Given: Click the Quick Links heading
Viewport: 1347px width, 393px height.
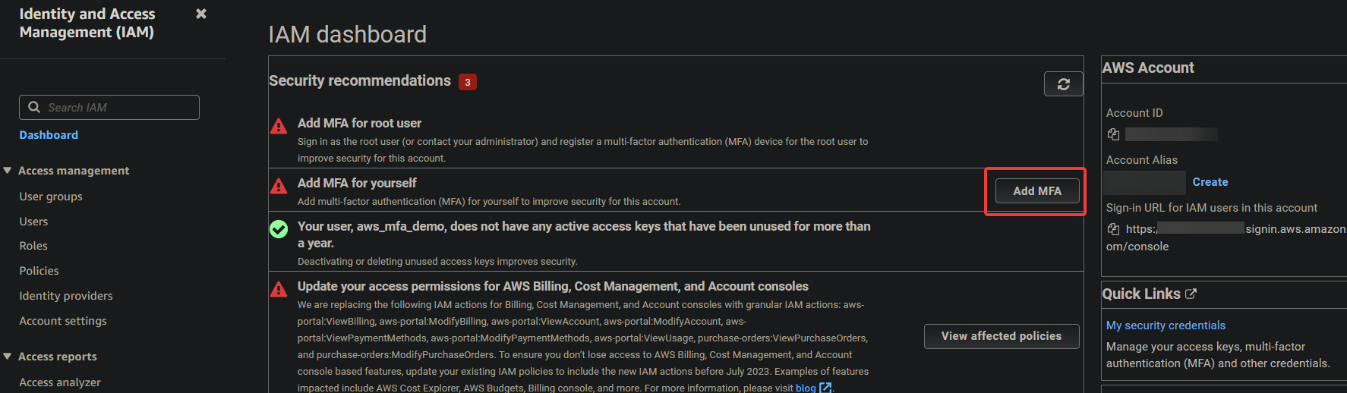Looking at the screenshot, I should point(1141,294).
